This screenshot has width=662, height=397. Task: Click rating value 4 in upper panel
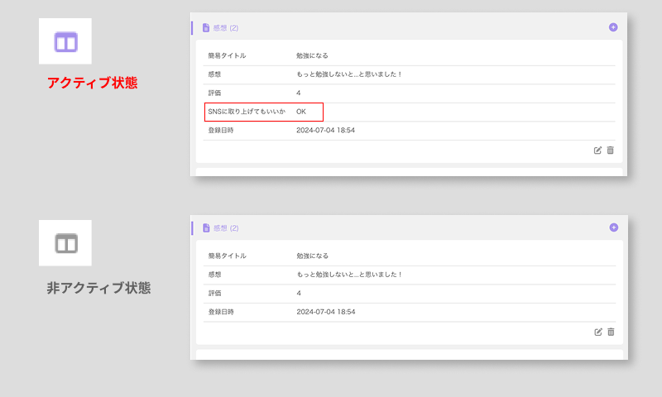[299, 93]
